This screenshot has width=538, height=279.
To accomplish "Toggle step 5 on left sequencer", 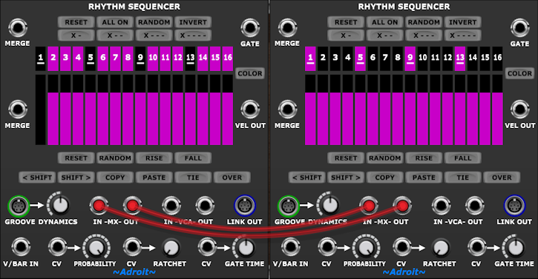I will [x=91, y=58].
